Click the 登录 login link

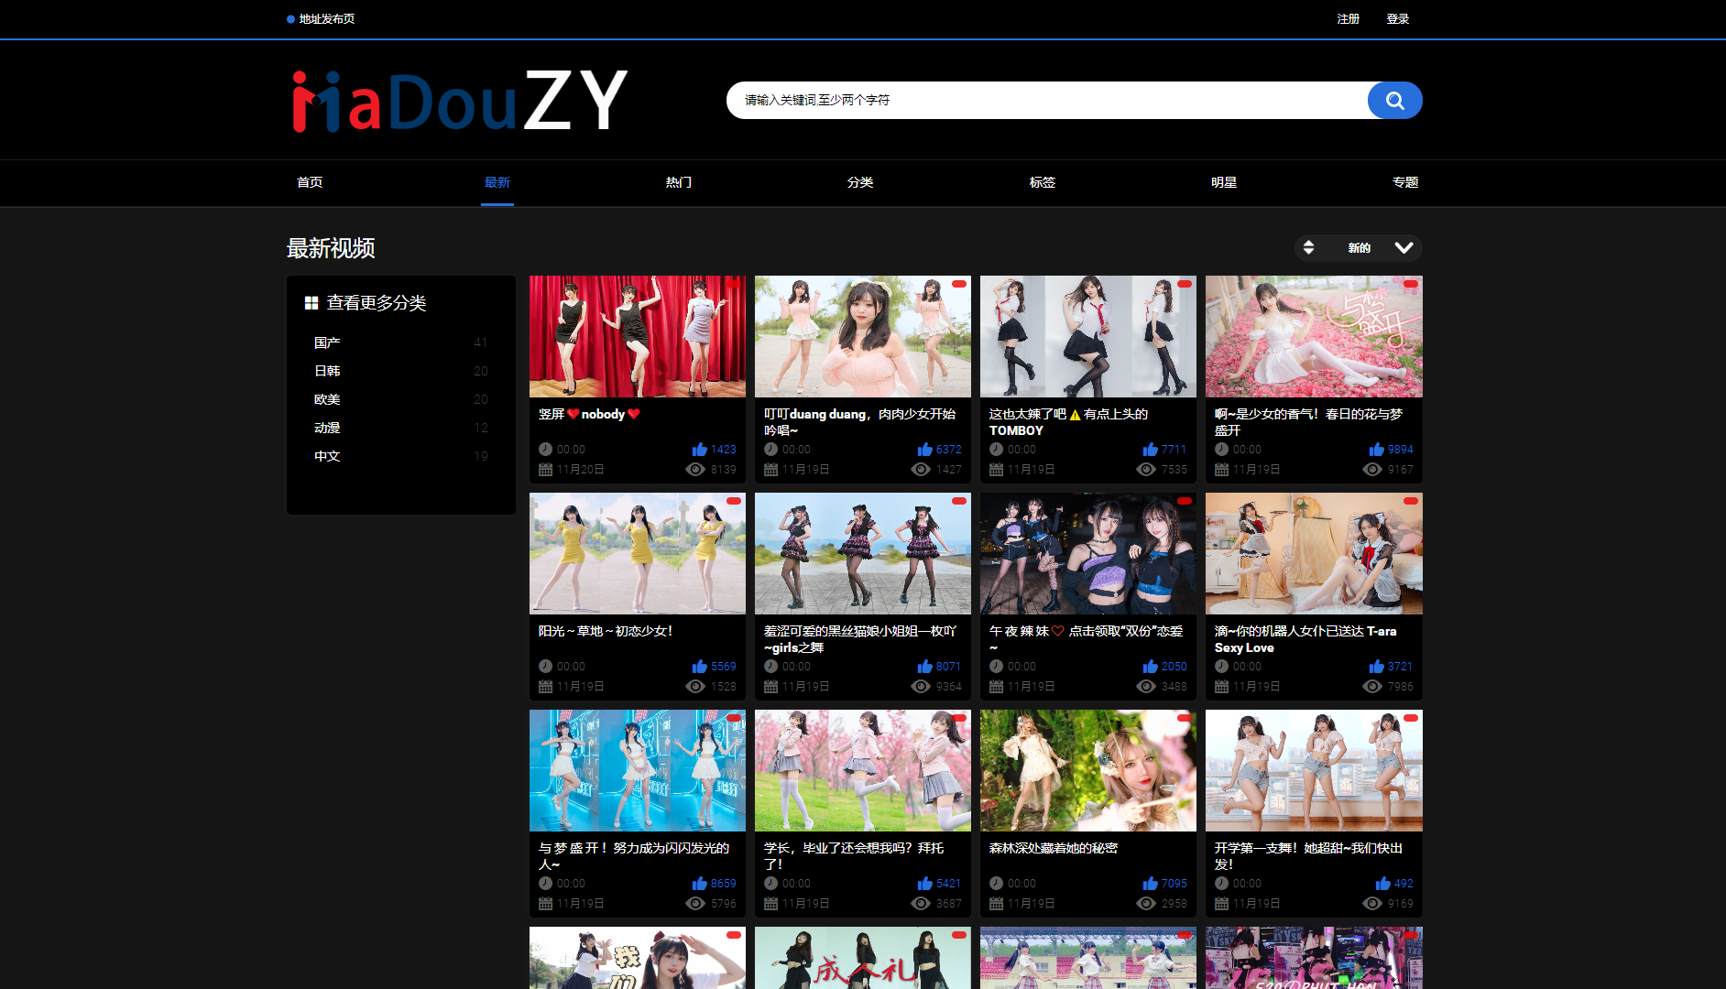click(1397, 19)
